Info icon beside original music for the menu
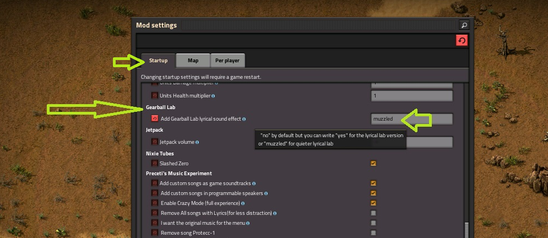This screenshot has width=548, height=238. 248,223
